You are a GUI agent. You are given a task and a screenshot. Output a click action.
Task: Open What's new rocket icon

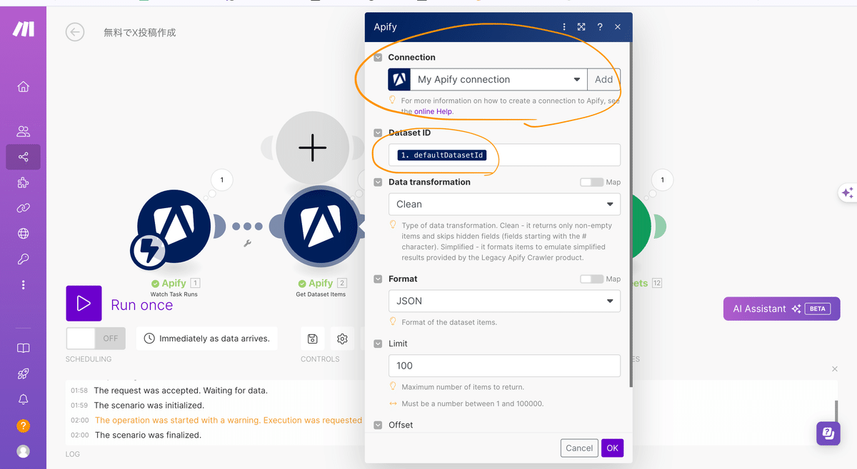pyautogui.click(x=23, y=374)
